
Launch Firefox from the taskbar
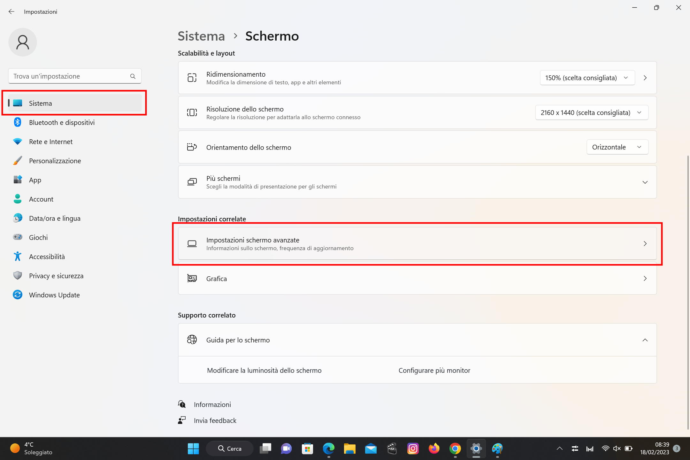[434, 448]
